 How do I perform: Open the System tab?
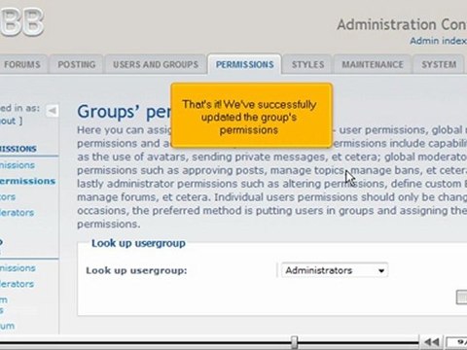439,64
